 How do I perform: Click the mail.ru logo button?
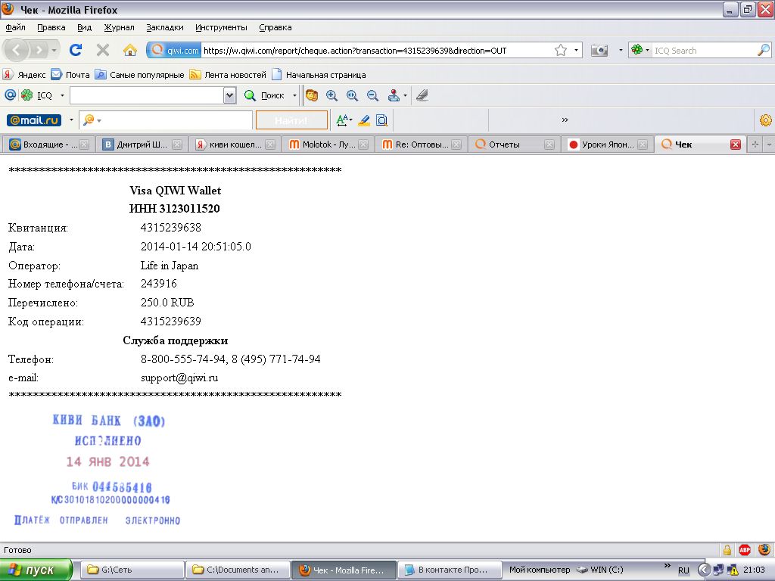tap(34, 120)
